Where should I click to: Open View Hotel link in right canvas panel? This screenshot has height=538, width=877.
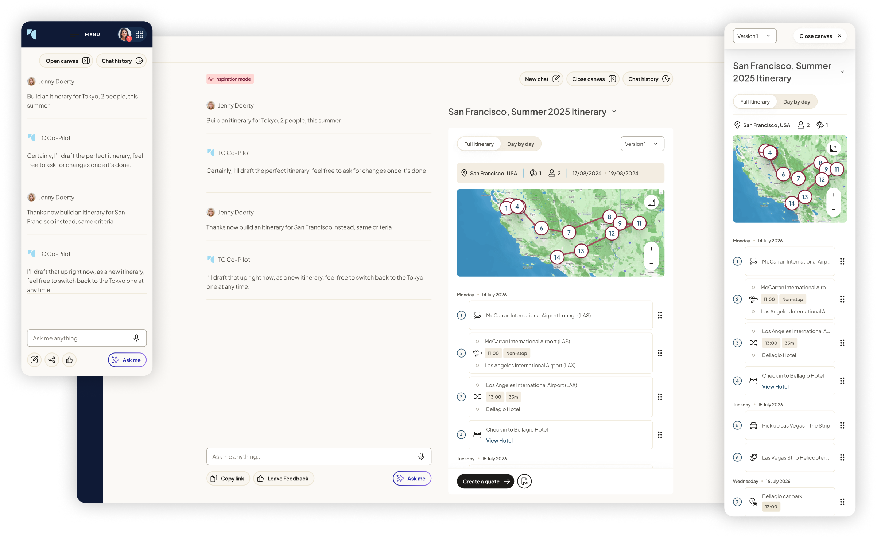click(x=775, y=386)
